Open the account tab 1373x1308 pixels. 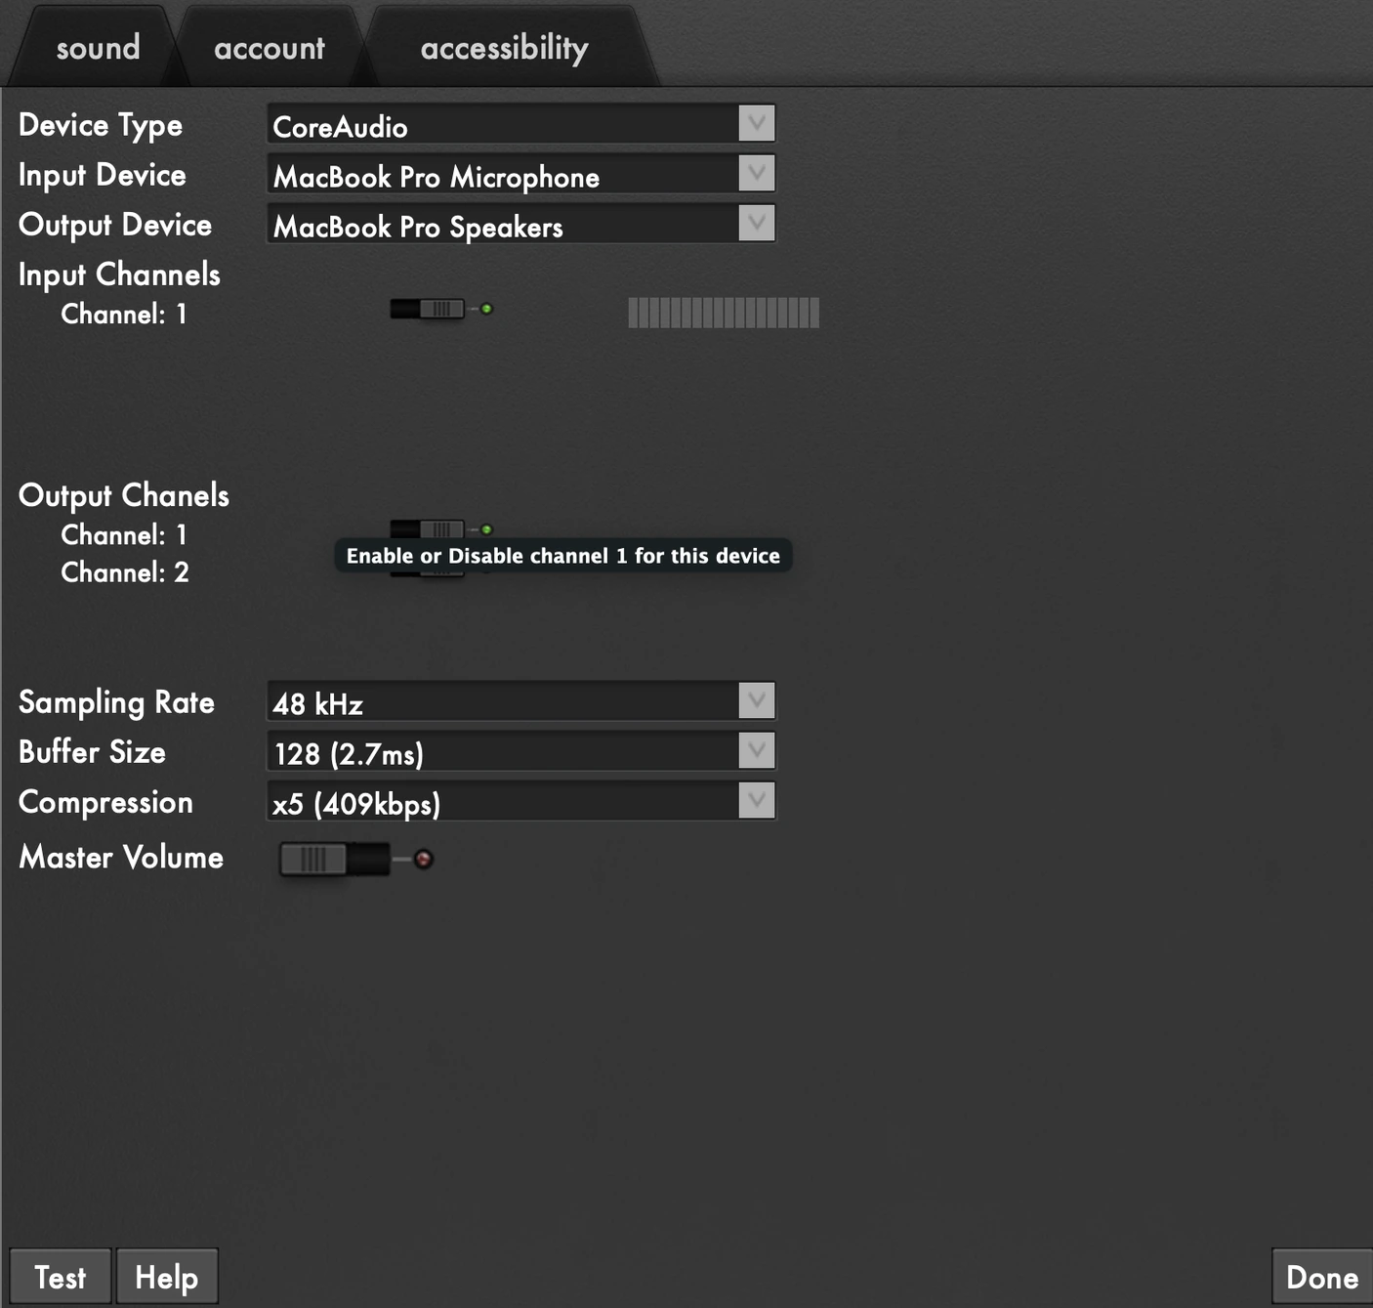(x=270, y=48)
